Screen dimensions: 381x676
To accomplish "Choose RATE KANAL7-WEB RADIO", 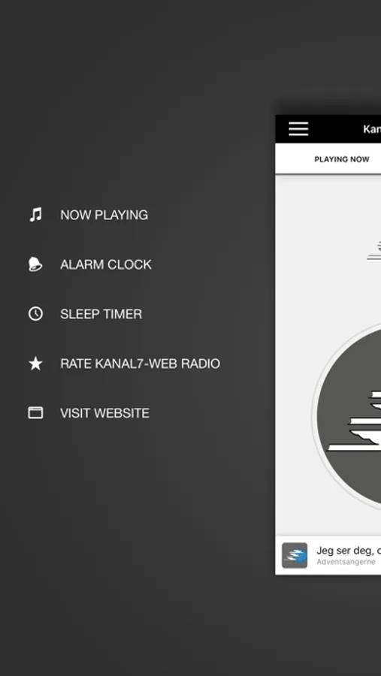I will [141, 364].
